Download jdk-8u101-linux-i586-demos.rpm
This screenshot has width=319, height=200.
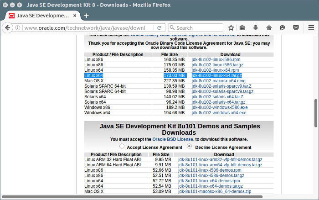210,170
